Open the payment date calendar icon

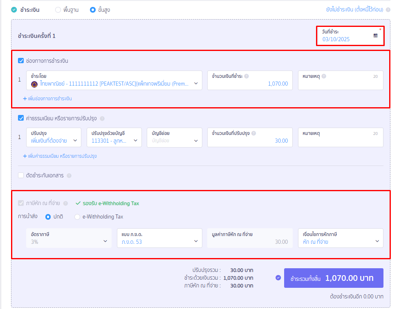(x=375, y=35)
